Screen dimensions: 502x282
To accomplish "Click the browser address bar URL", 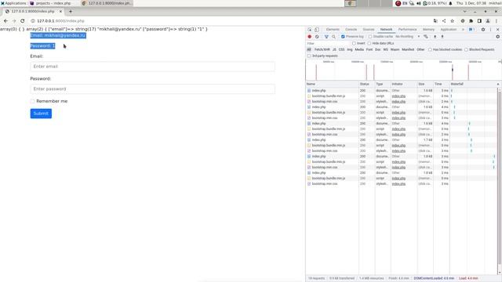I will click(61, 21).
